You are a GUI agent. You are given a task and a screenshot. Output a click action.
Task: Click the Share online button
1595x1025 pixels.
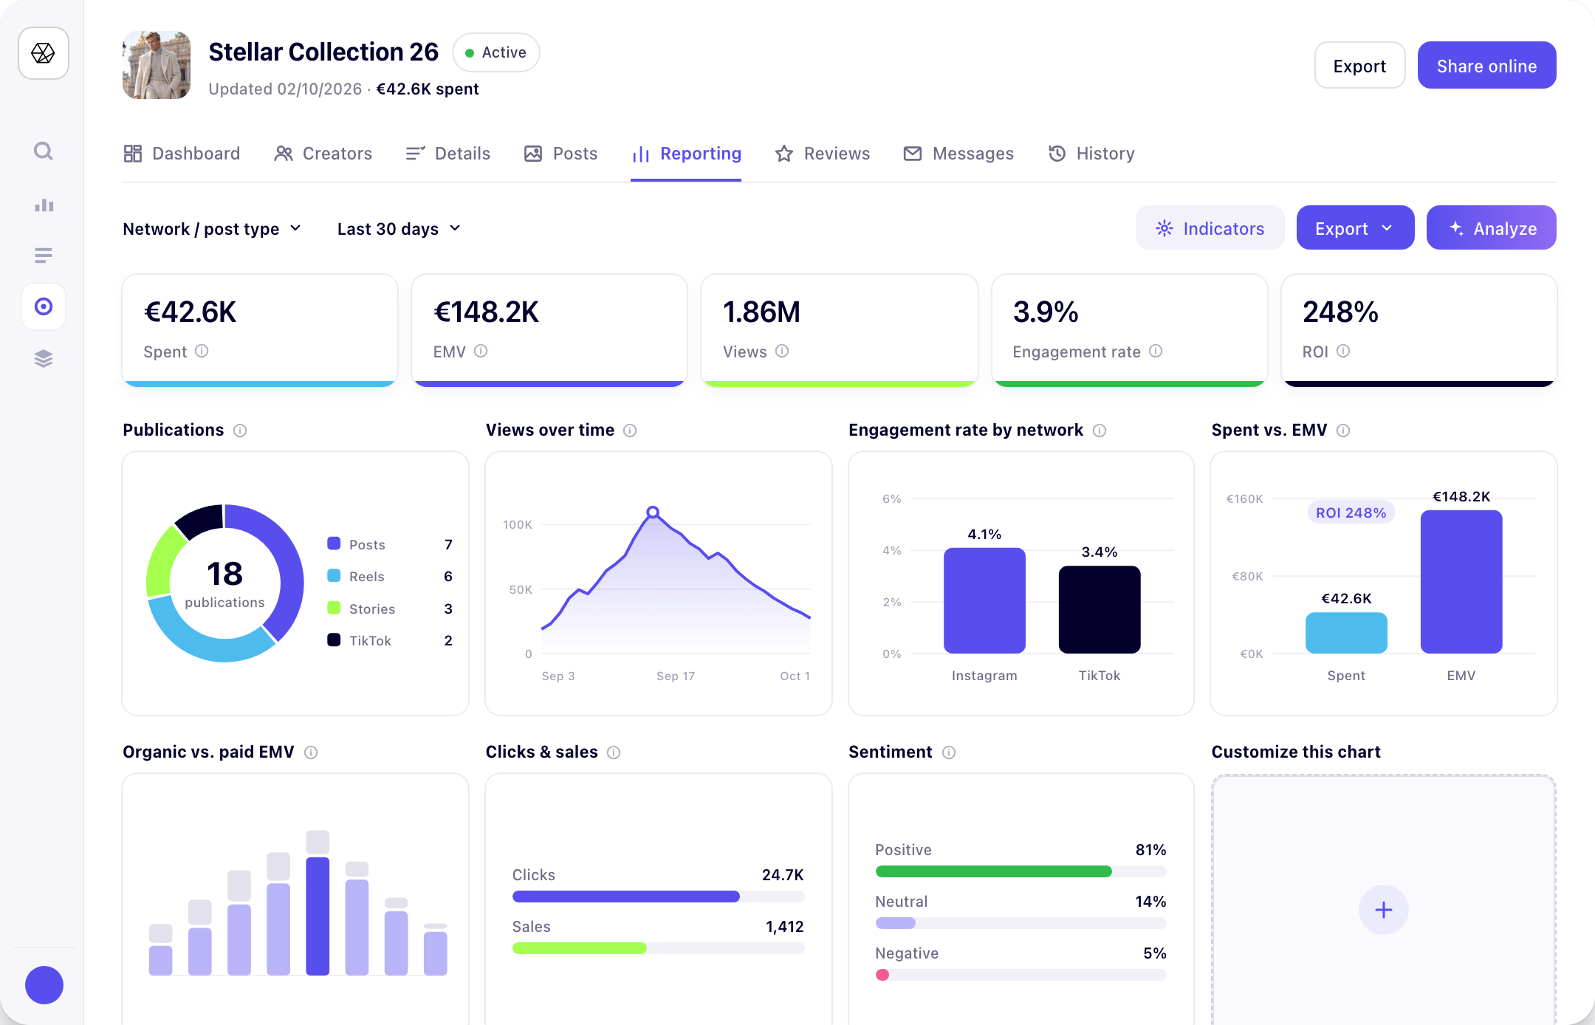tap(1486, 66)
